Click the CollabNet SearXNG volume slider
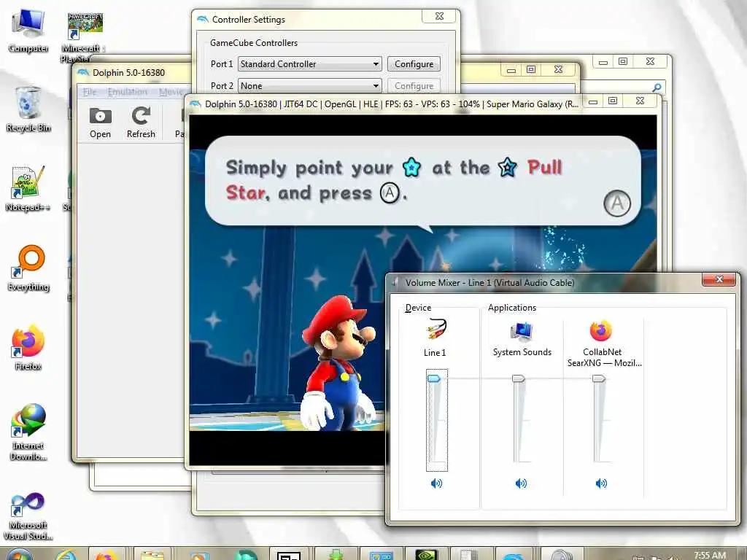747x560 pixels. point(599,378)
